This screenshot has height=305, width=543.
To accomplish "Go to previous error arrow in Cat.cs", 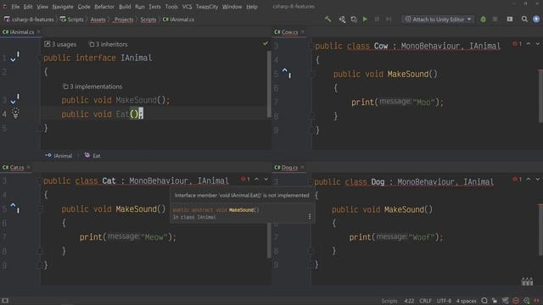I will coord(256,179).
